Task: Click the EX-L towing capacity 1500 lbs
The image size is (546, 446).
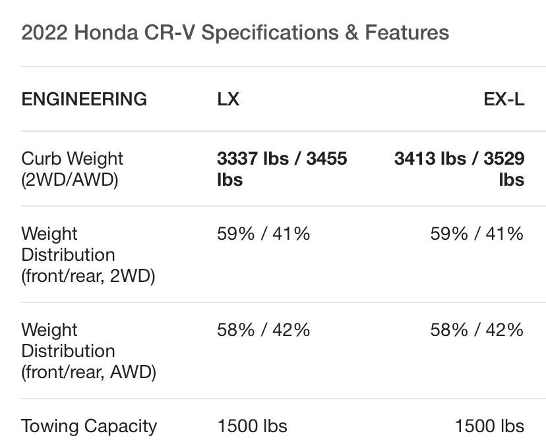Action: (x=489, y=426)
